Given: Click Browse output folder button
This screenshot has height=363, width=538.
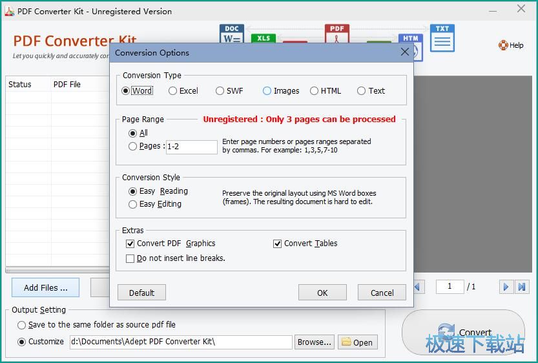Looking at the screenshot, I should (x=315, y=342).
